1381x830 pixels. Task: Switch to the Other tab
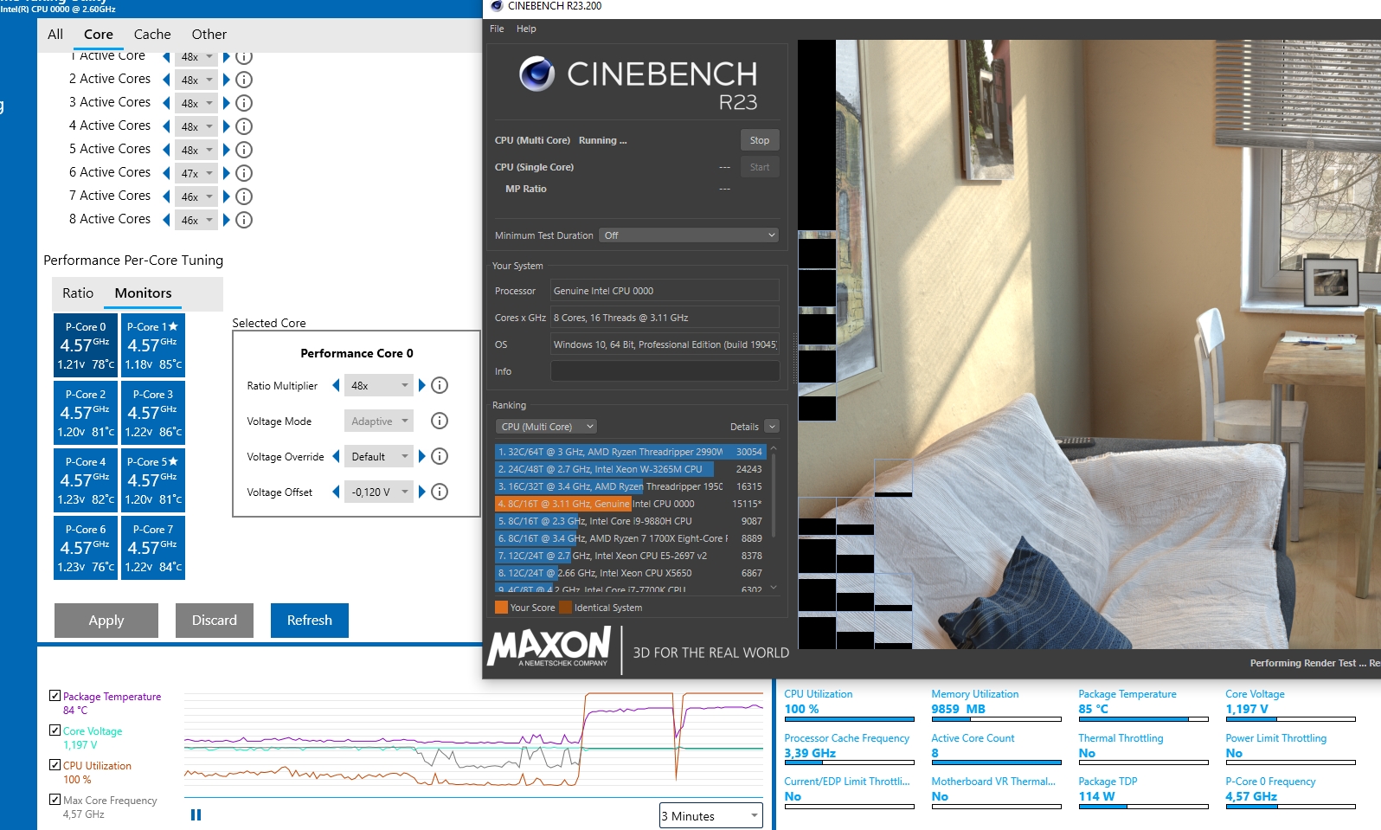(209, 35)
